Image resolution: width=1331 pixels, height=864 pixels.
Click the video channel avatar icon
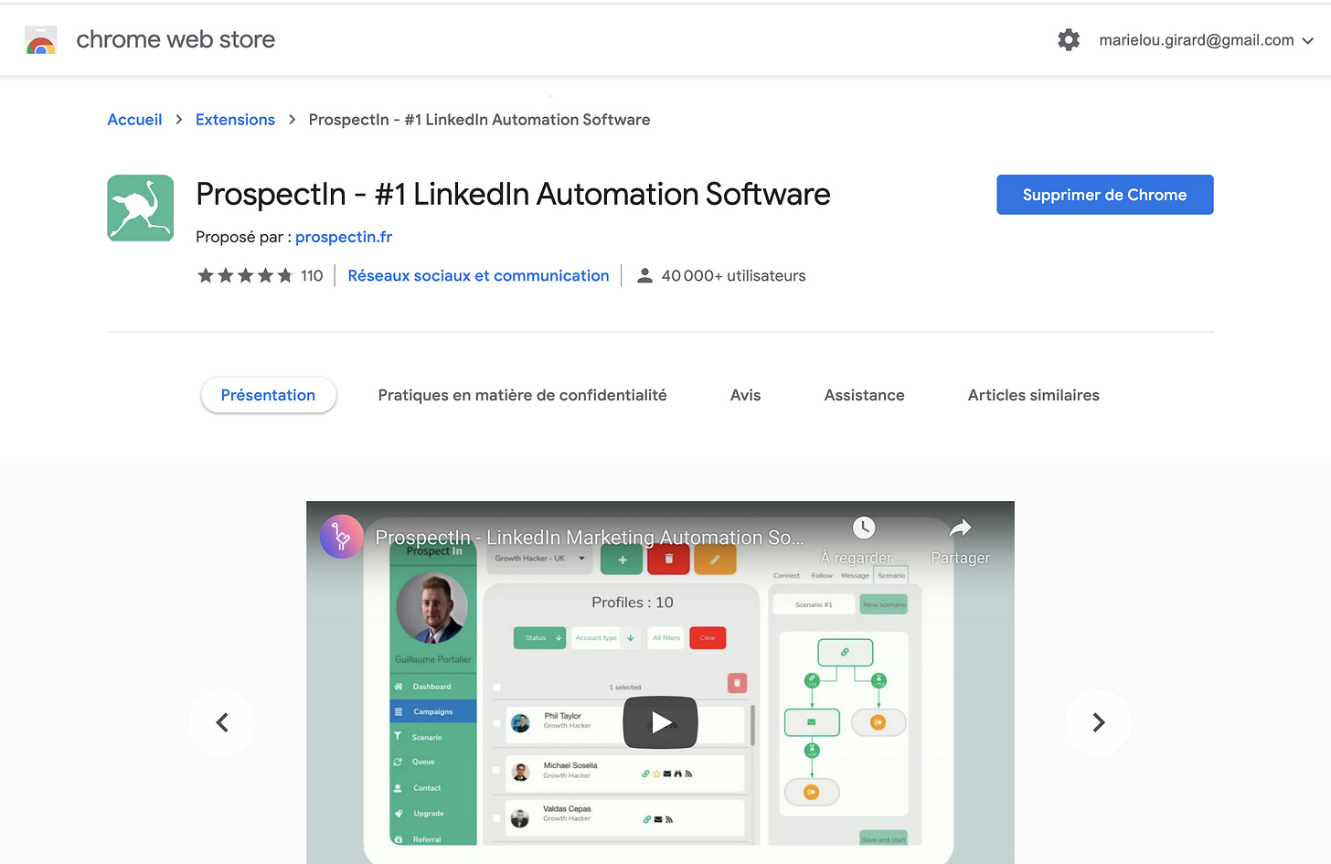(x=342, y=537)
